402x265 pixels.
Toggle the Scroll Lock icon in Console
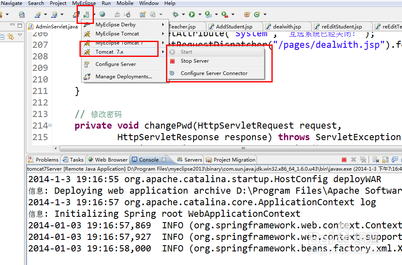385,160
